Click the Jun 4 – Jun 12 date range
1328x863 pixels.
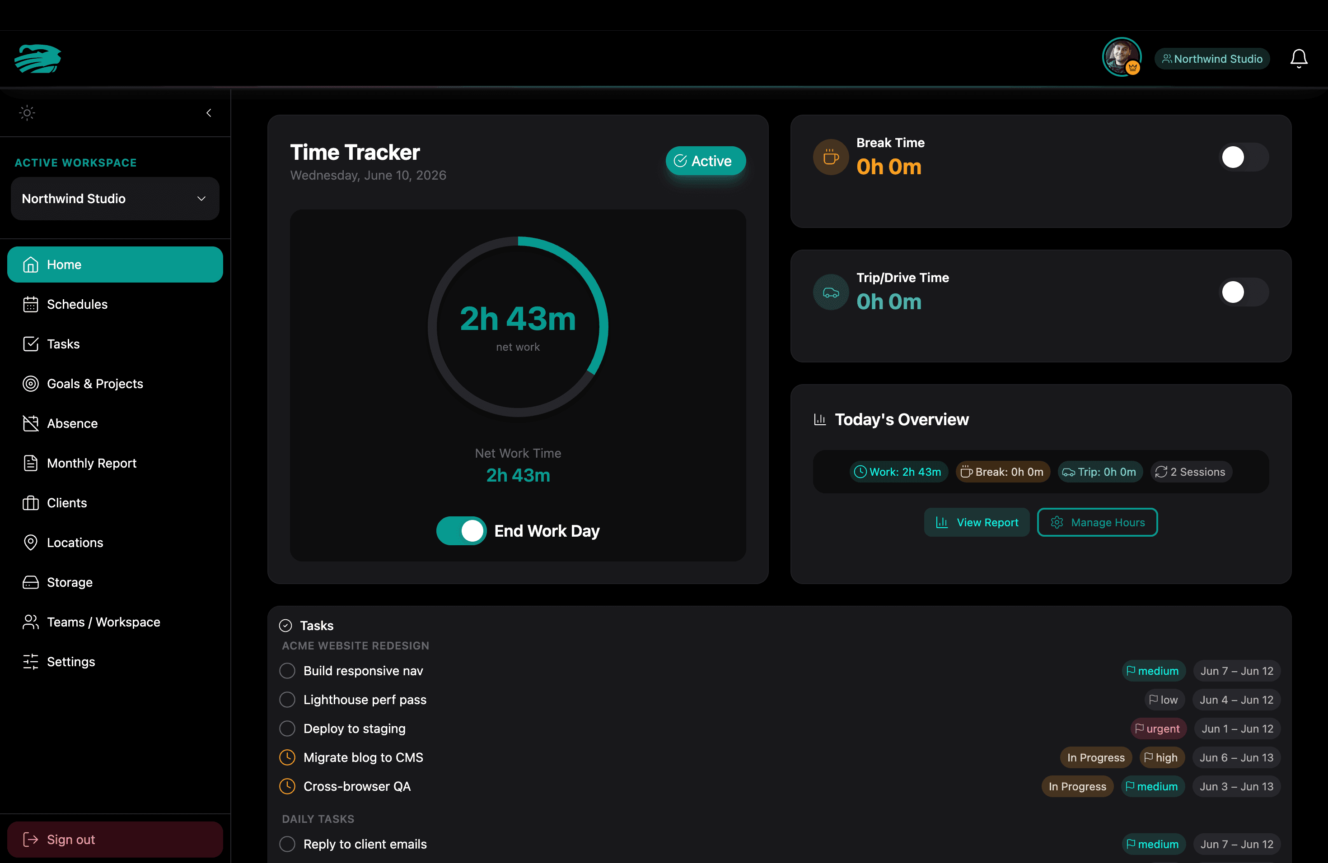1236,700
